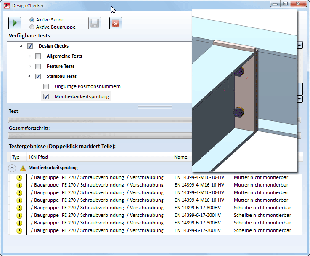Select the Aktive Baugruppe radio button

point(32,27)
